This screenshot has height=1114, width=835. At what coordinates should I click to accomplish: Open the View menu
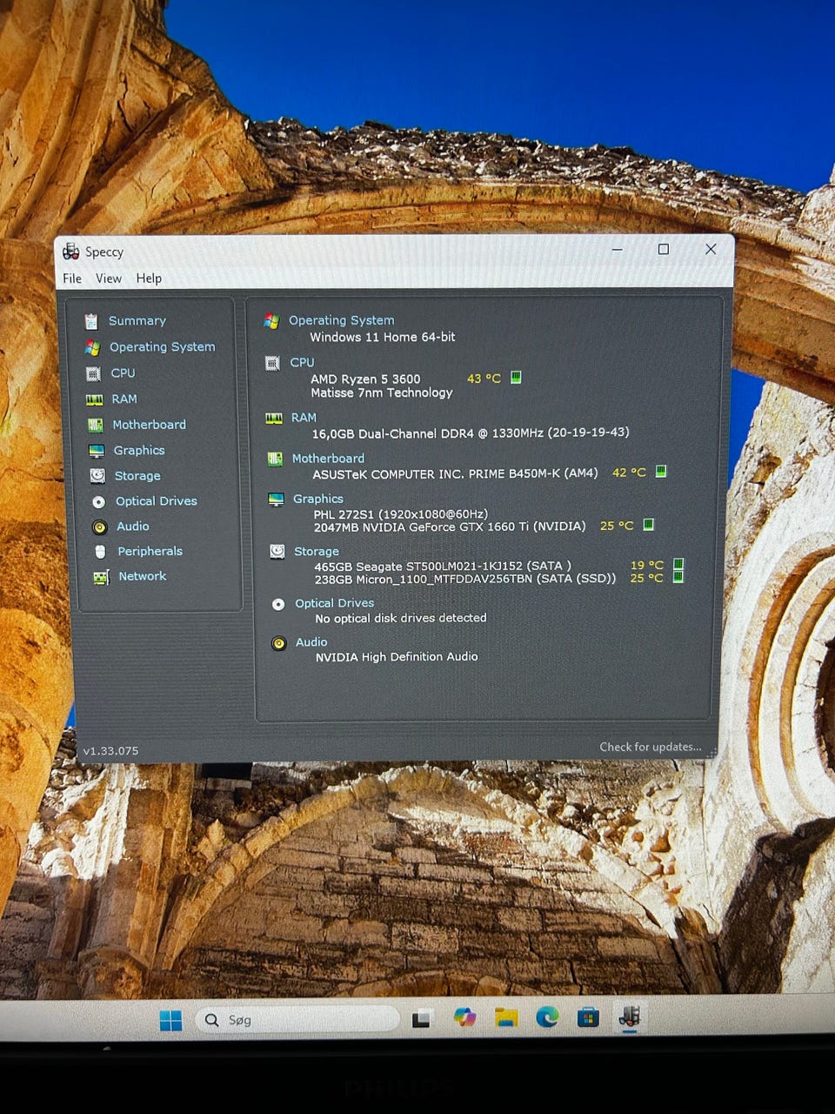click(x=109, y=278)
